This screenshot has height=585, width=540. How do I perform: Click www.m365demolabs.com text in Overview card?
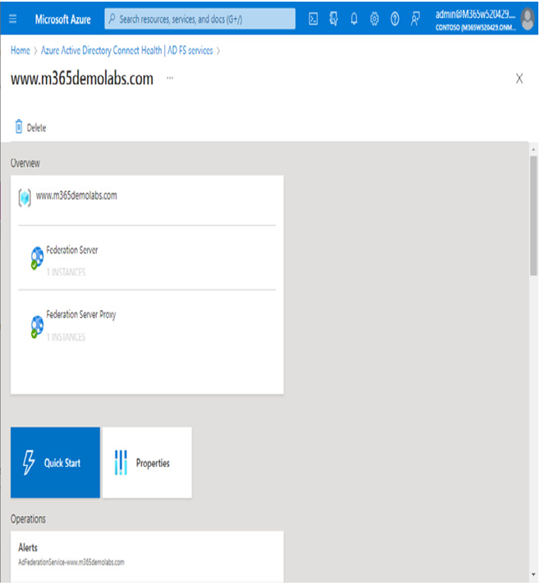click(76, 196)
